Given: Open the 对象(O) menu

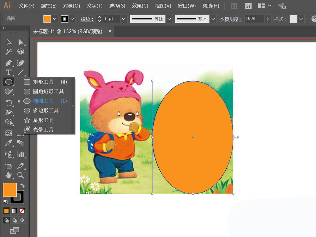Looking at the screenshot, I should point(71,6).
